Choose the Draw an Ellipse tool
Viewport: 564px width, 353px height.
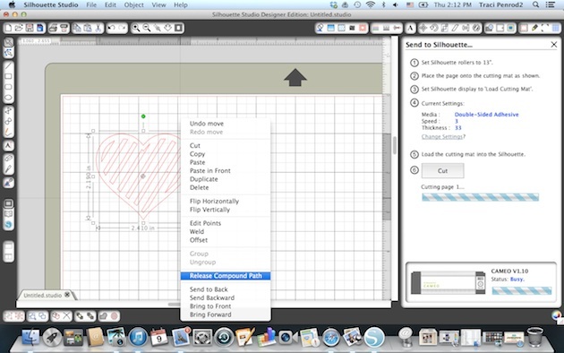pyautogui.click(x=8, y=98)
